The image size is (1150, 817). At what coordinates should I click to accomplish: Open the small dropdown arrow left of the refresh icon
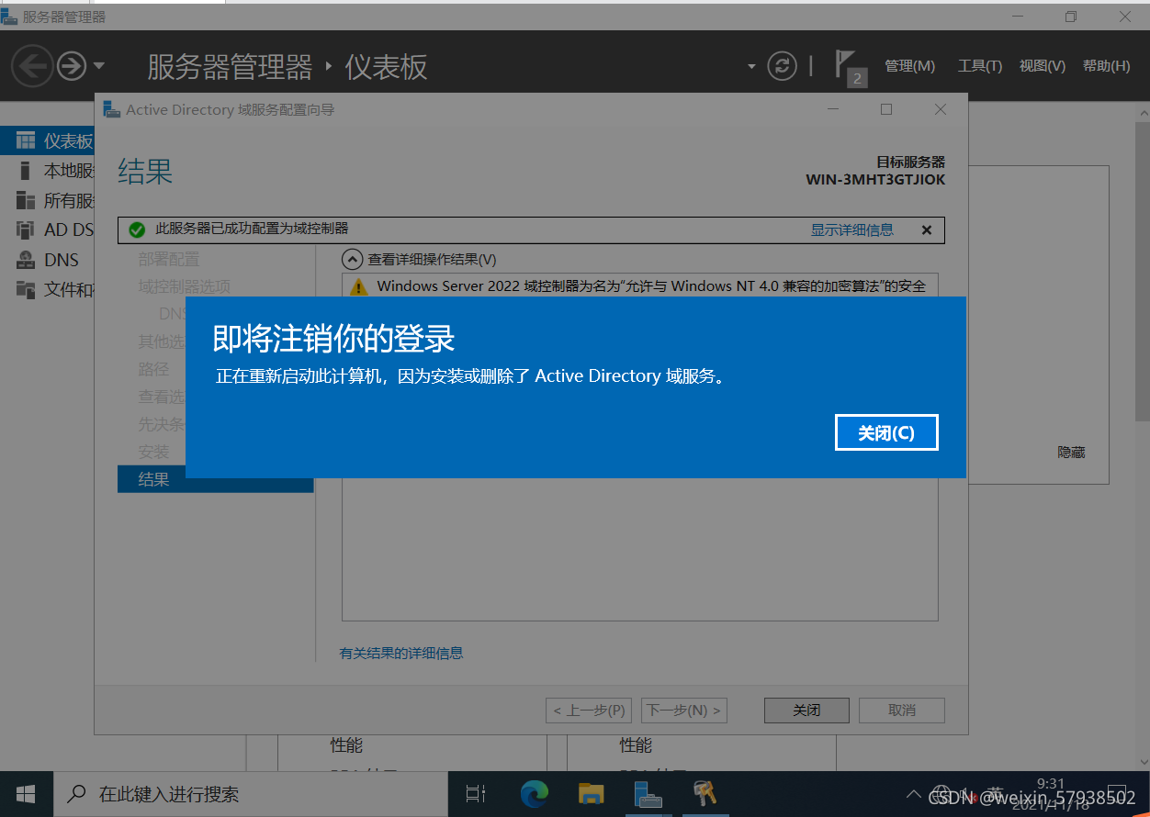click(751, 66)
